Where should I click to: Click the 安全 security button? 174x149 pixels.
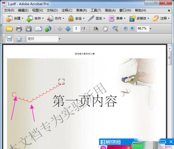(x=76, y=18)
